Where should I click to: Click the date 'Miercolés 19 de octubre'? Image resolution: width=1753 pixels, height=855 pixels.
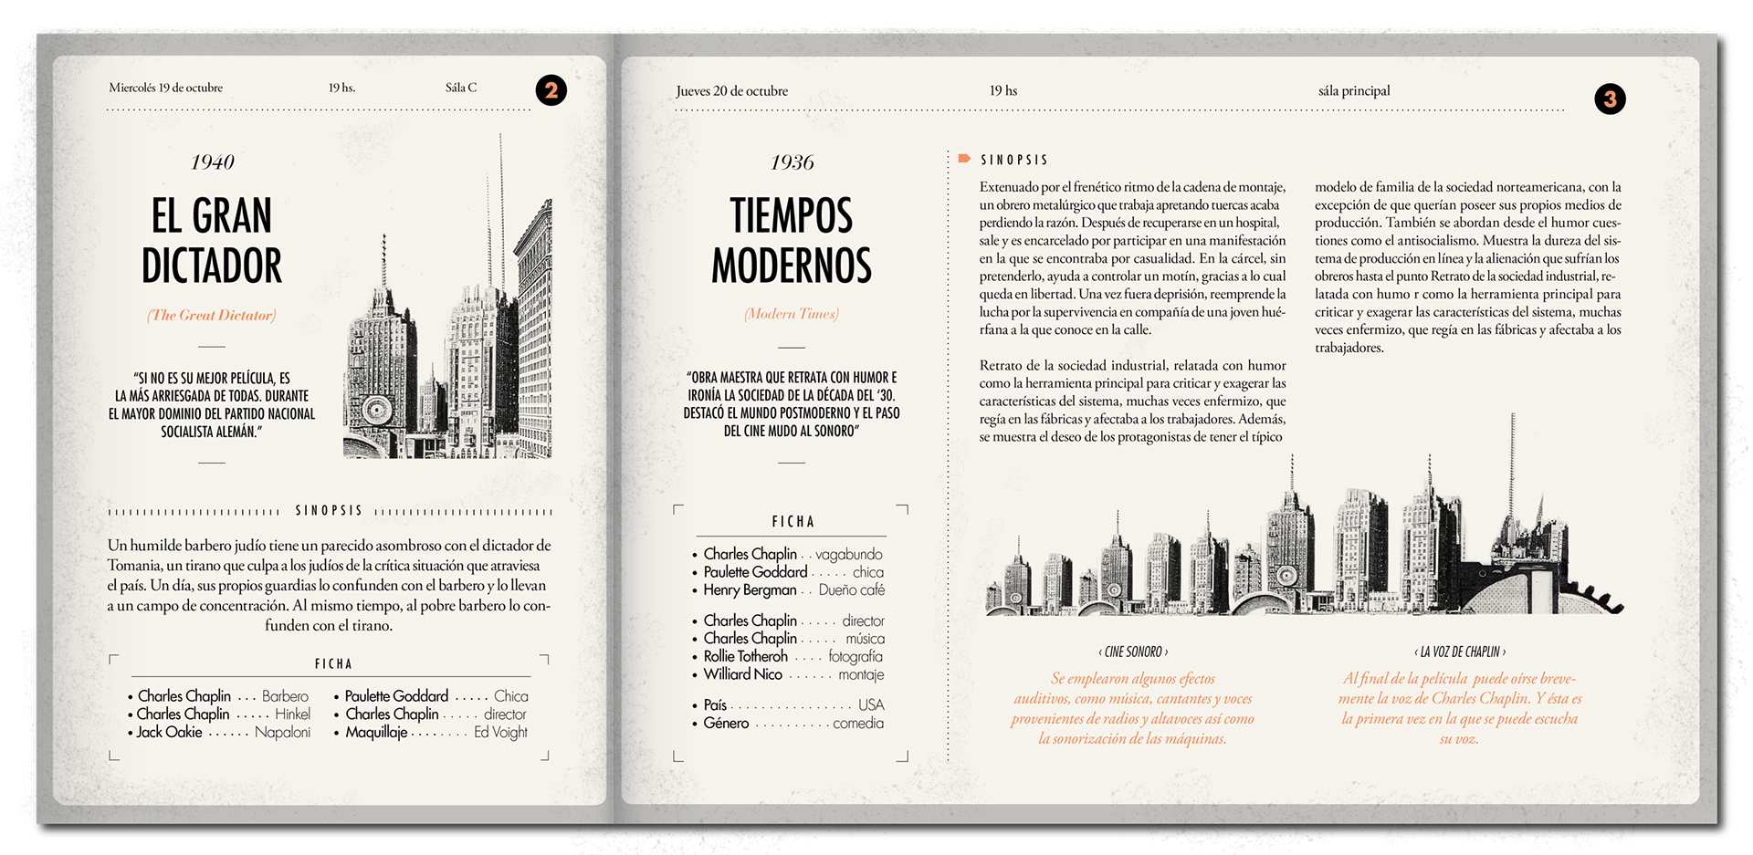[165, 88]
